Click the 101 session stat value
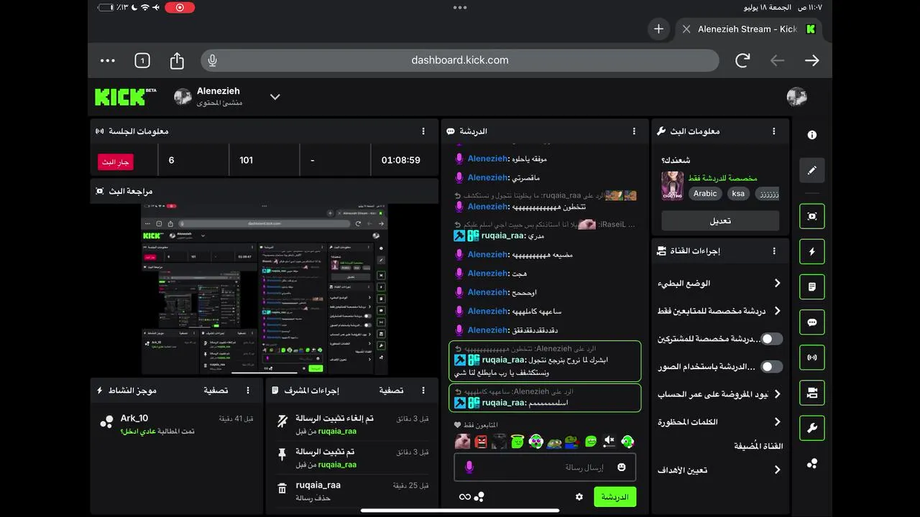The height and width of the screenshot is (517, 920). (247, 160)
